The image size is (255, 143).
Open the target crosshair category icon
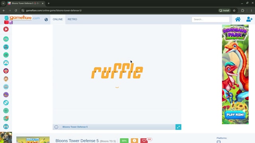[x=6, y=110]
